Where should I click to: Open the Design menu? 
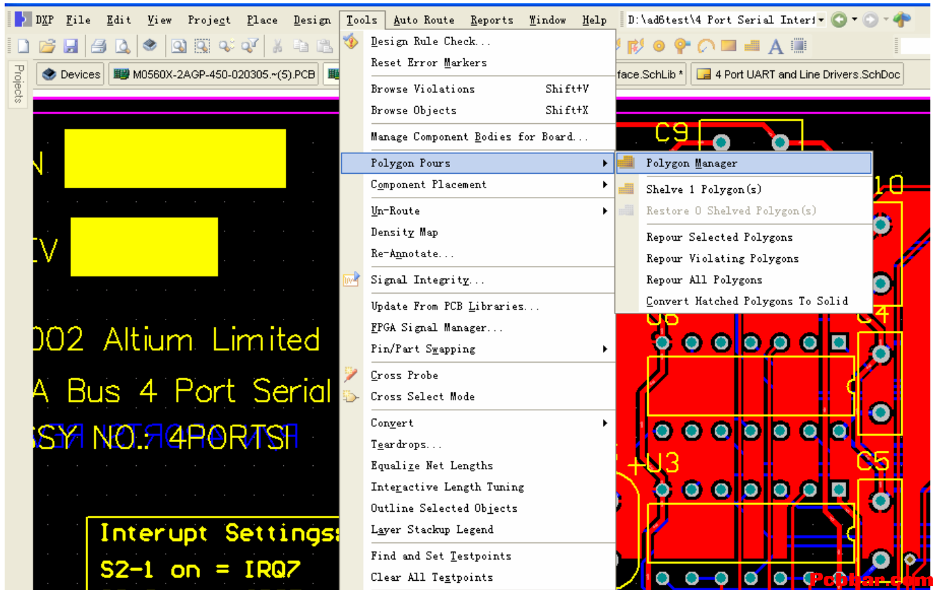[x=312, y=20]
